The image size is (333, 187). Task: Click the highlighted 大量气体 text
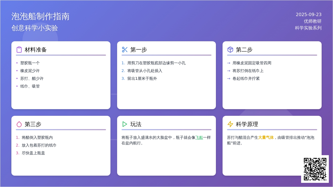(266, 137)
